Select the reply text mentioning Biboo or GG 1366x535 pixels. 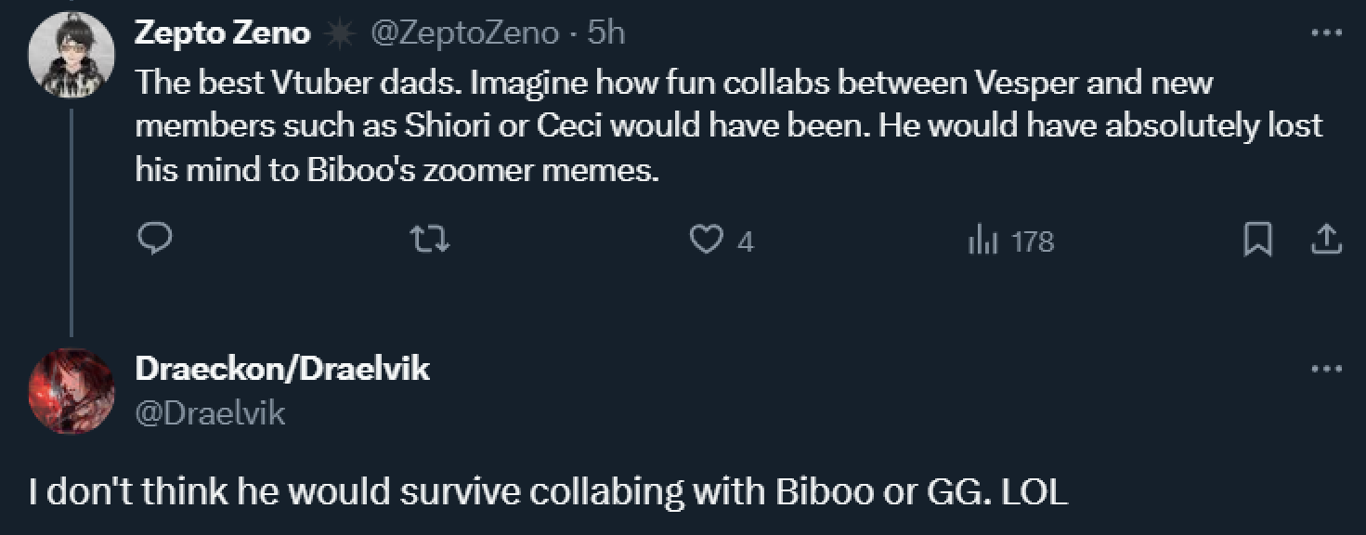click(x=548, y=491)
